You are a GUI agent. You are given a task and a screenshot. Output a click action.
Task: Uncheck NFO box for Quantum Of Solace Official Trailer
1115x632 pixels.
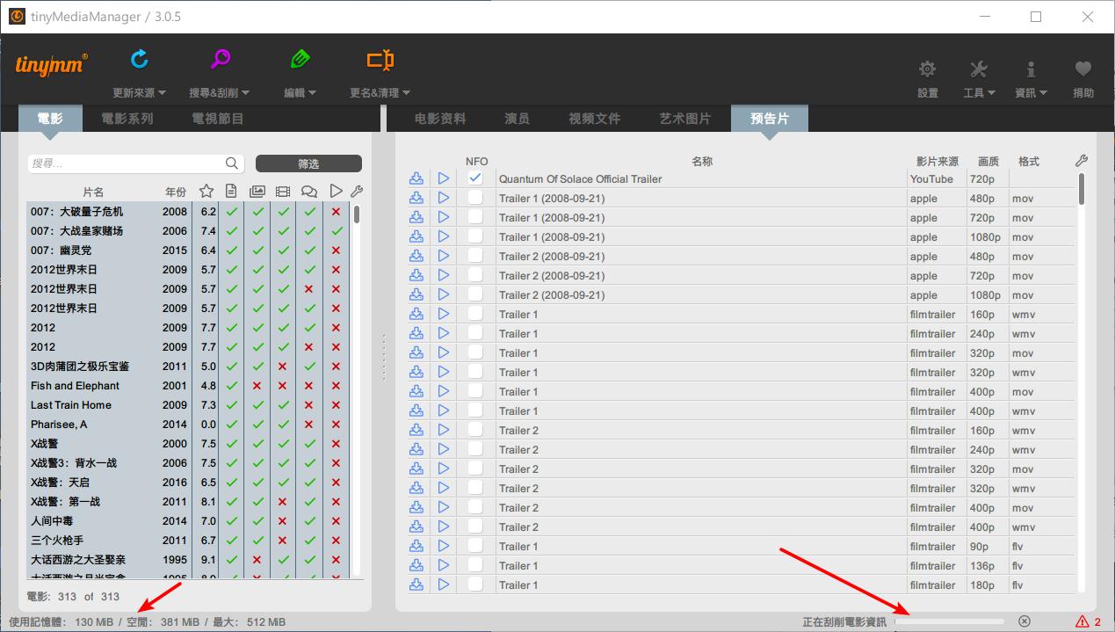(x=475, y=178)
